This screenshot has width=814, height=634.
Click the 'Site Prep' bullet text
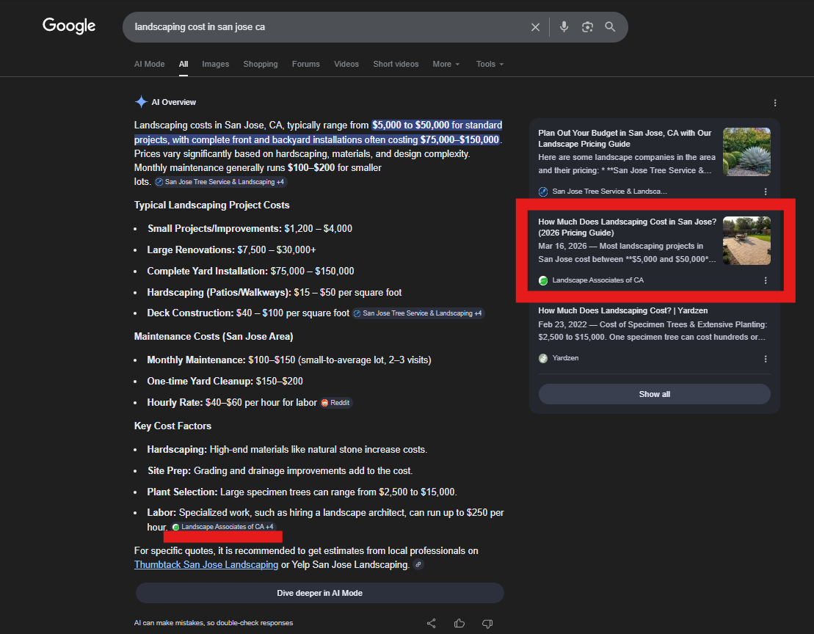coord(280,470)
